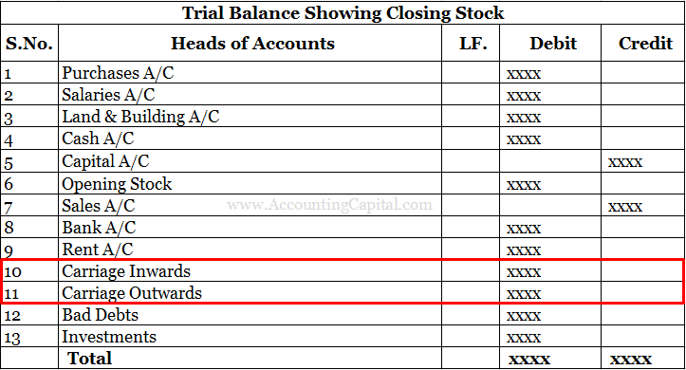Image resolution: width=686 pixels, height=370 pixels.
Task: Select the Salaries A/C row label
Action: [108, 95]
